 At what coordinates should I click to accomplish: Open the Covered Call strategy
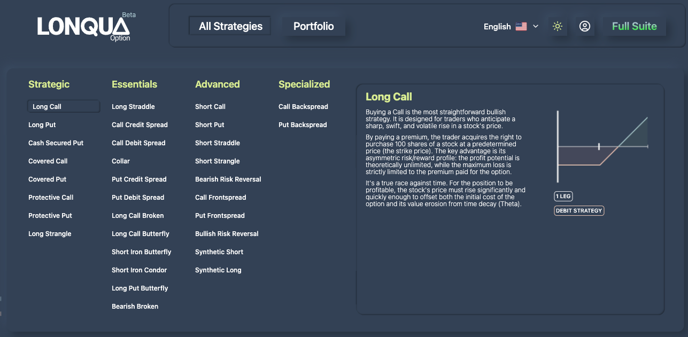pos(48,161)
